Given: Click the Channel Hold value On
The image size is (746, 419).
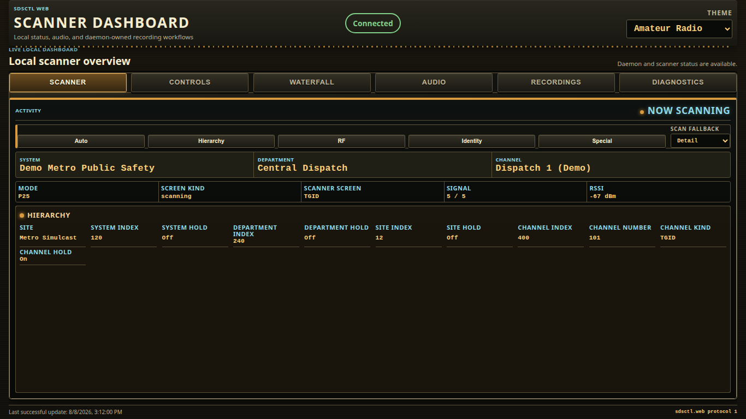Looking at the screenshot, I should [23, 259].
